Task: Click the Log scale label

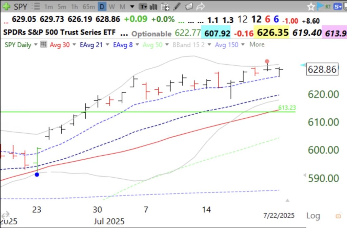Action: click(313, 215)
